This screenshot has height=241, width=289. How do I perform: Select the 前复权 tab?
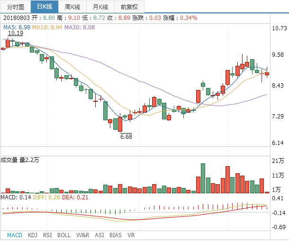coord(129,7)
